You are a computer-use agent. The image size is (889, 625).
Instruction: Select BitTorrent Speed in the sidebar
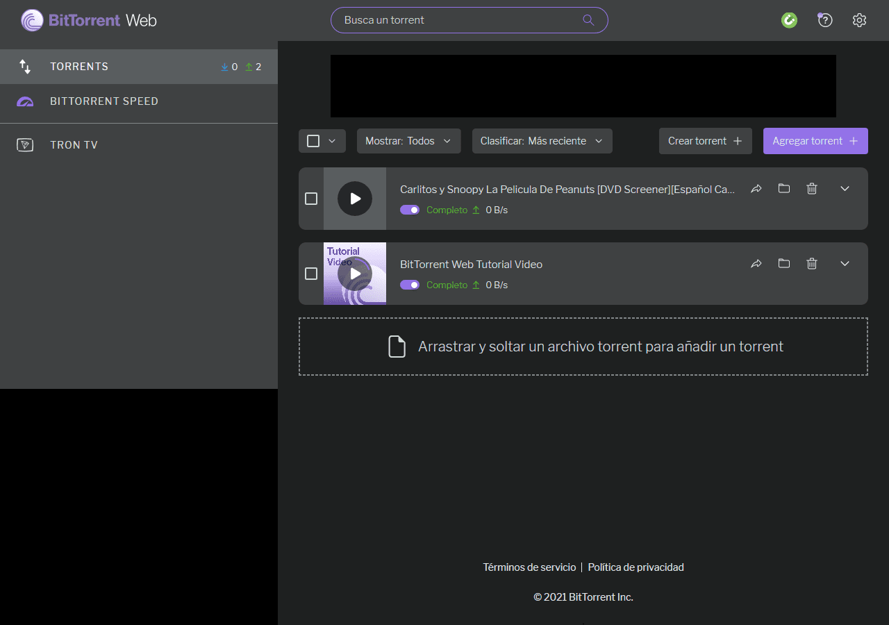[104, 101]
